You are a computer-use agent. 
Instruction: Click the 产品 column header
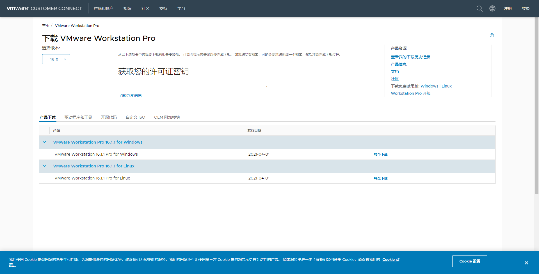pos(56,130)
